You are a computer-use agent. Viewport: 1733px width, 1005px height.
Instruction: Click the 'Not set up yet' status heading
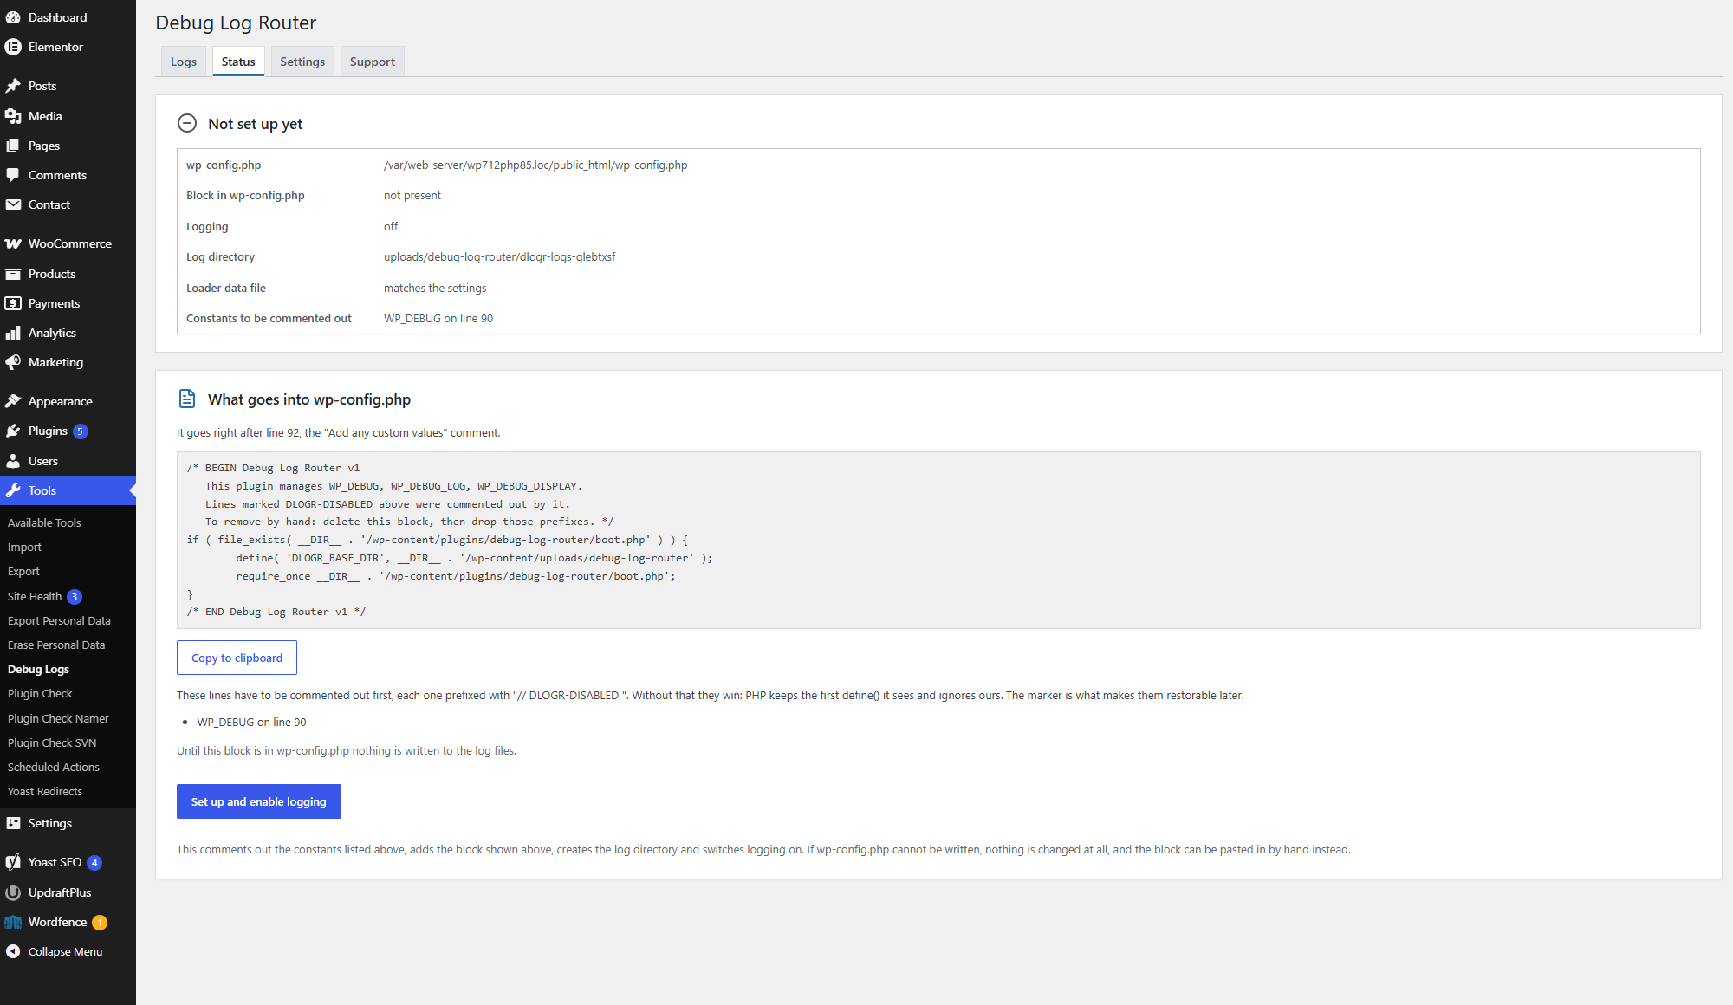click(256, 124)
